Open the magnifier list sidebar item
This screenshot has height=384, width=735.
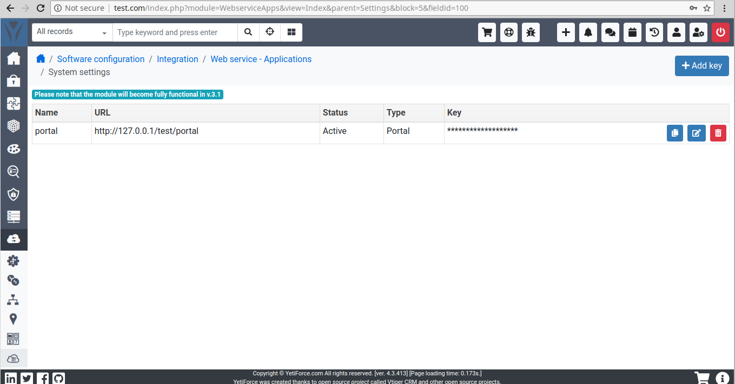pos(14,172)
